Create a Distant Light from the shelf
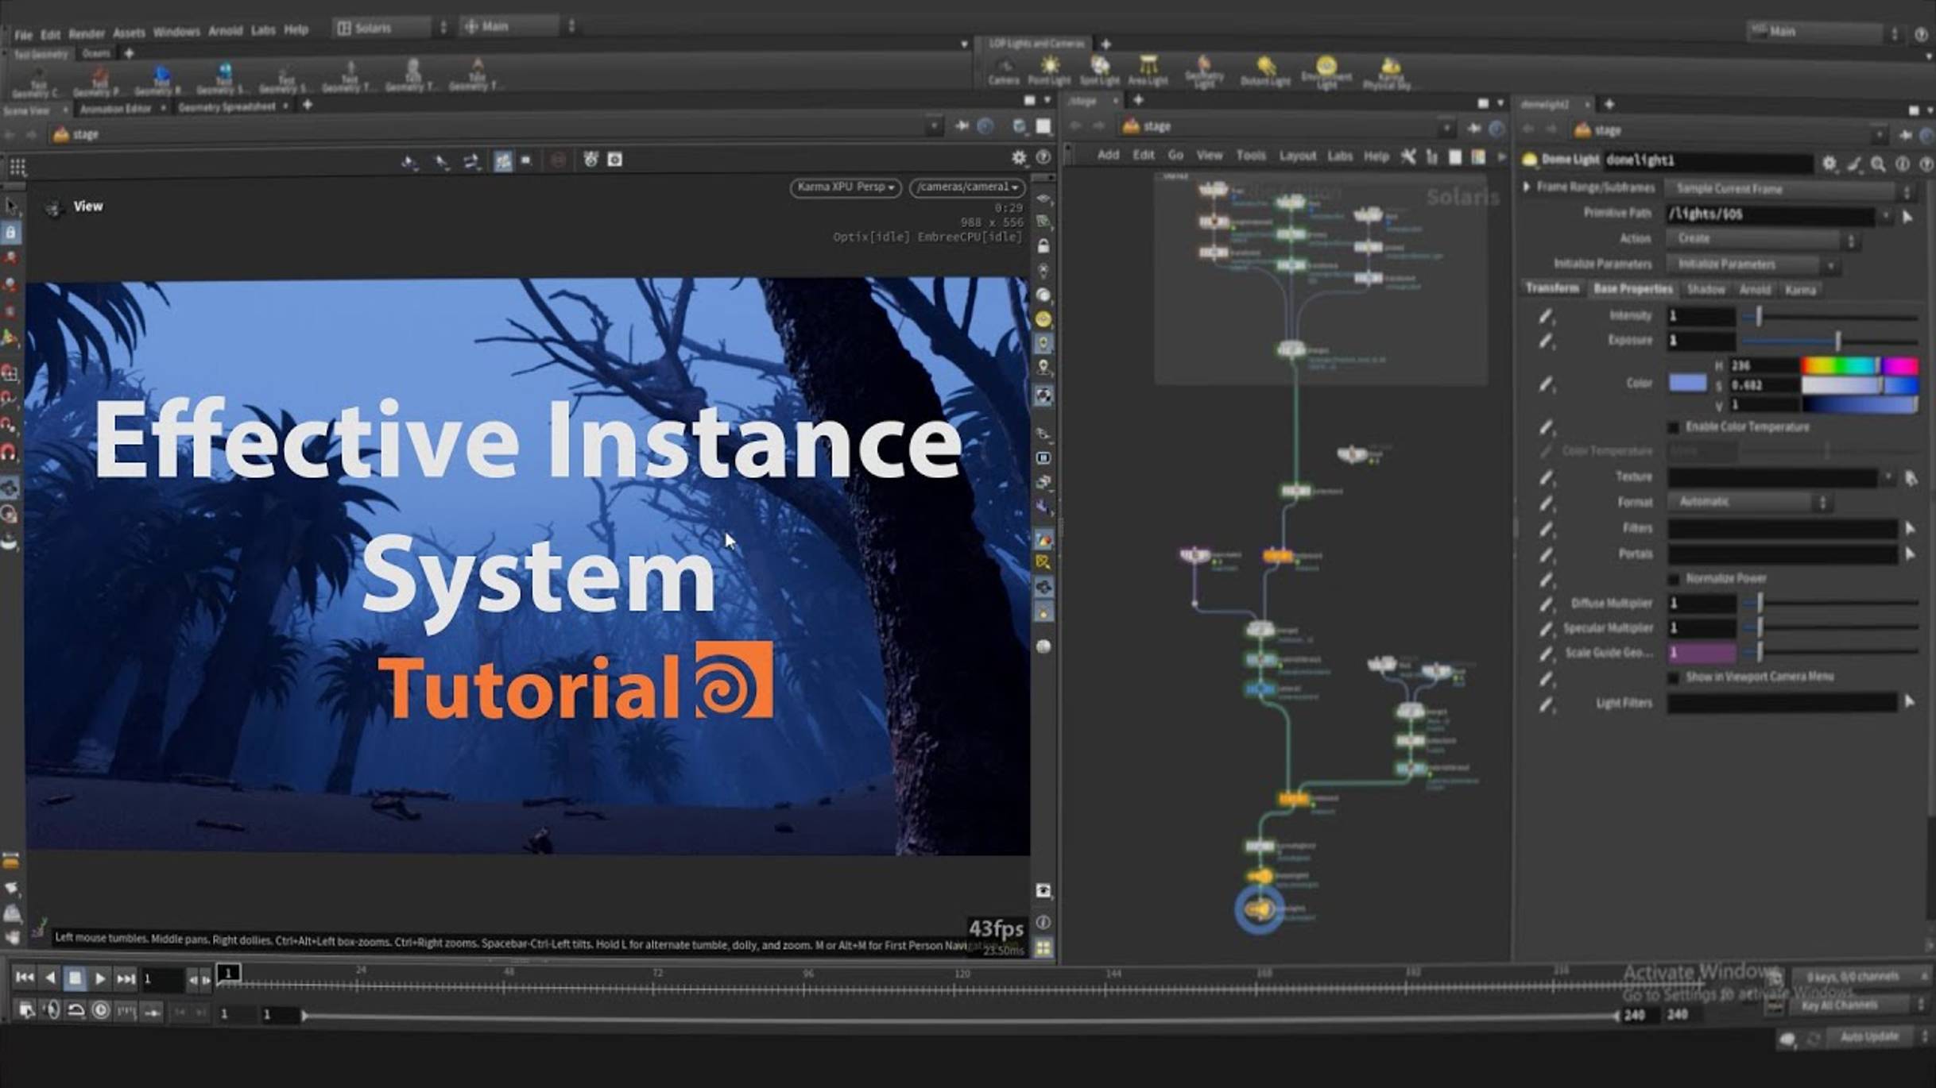1936x1088 pixels. pos(1264,71)
